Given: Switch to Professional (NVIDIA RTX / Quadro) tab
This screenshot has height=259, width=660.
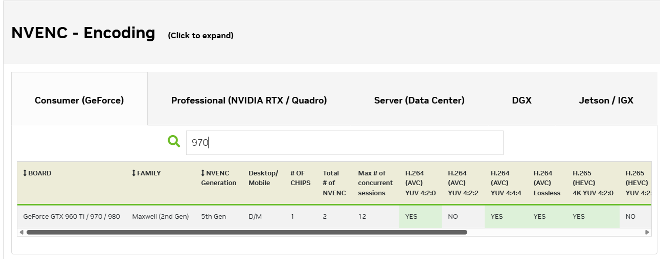Looking at the screenshot, I should pyautogui.click(x=249, y=100).
